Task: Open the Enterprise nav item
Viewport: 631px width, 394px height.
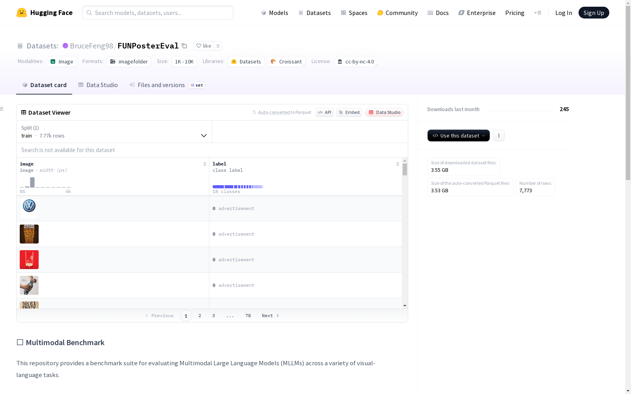Action: 477,13
